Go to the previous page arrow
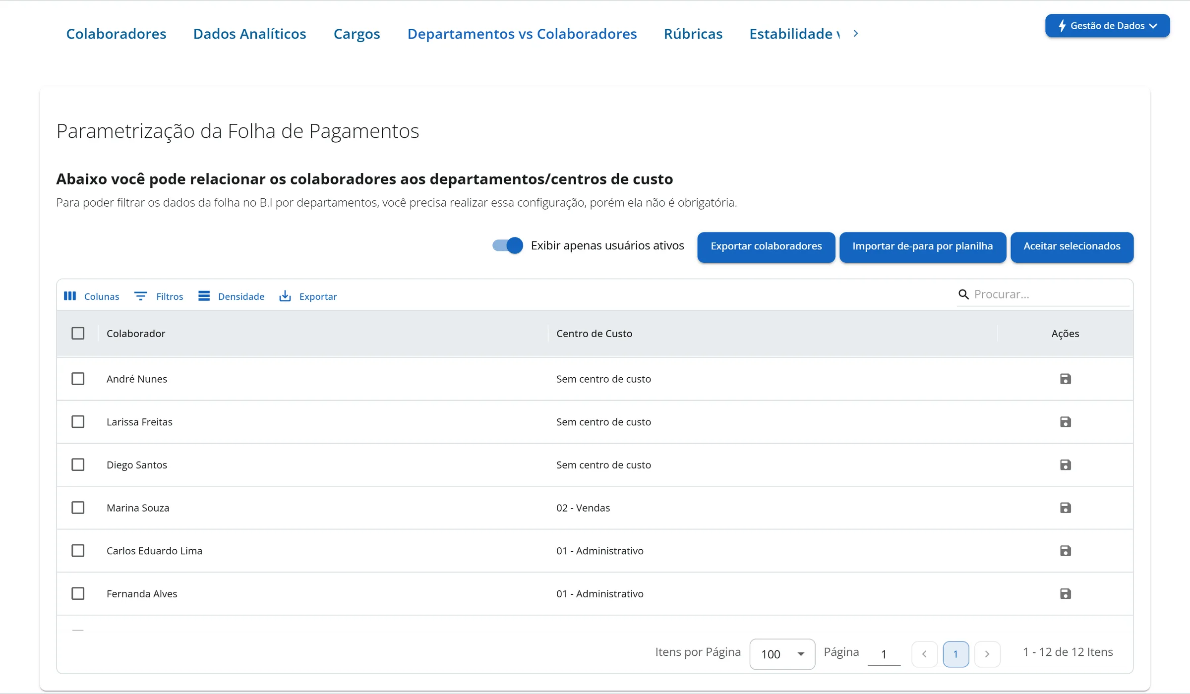 pyautogui.click(x=924, y=654)
